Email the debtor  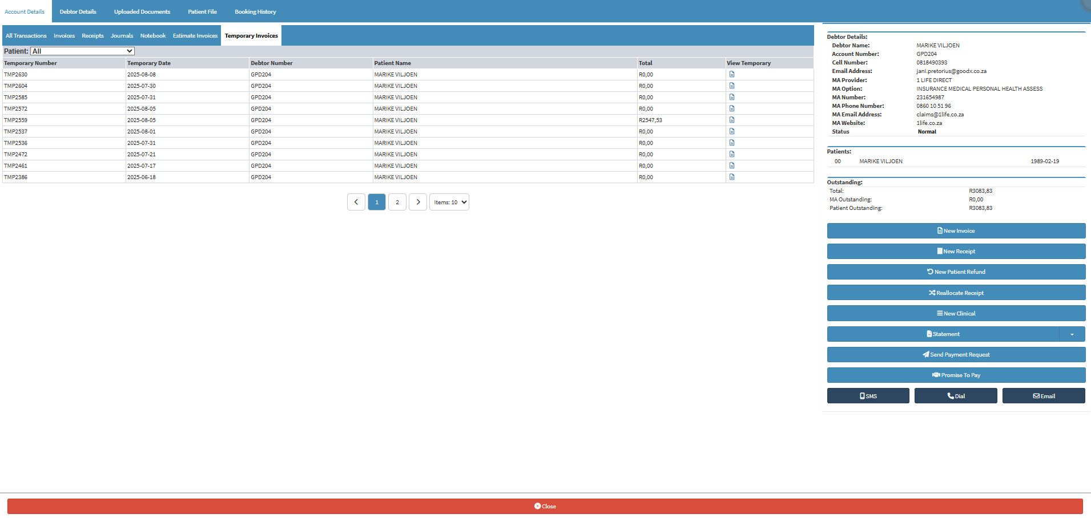tap(1044, 396)
